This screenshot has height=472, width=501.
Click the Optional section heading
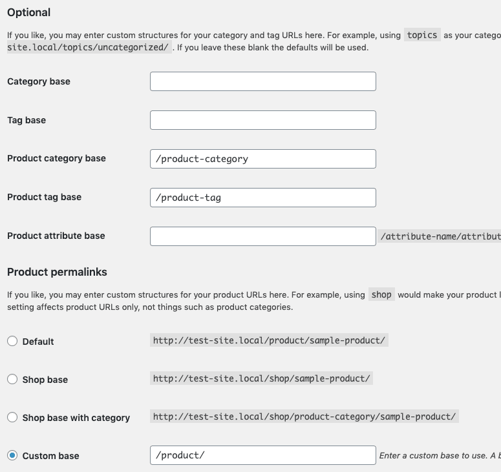pyautogui.click(x=28, y=12)
